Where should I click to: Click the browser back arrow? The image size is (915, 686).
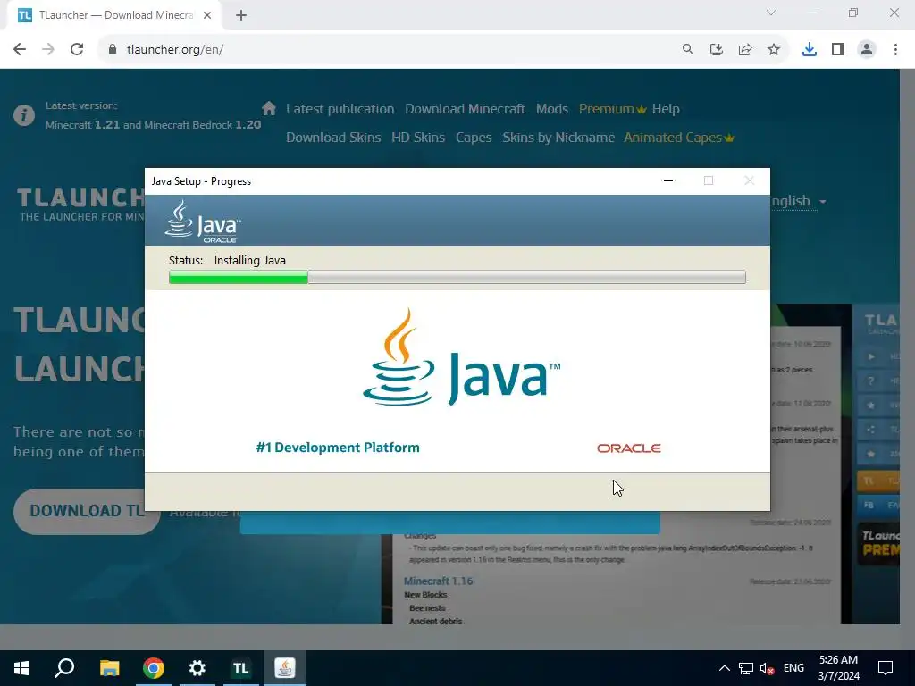pyautogui.click(x=20, y=50)
